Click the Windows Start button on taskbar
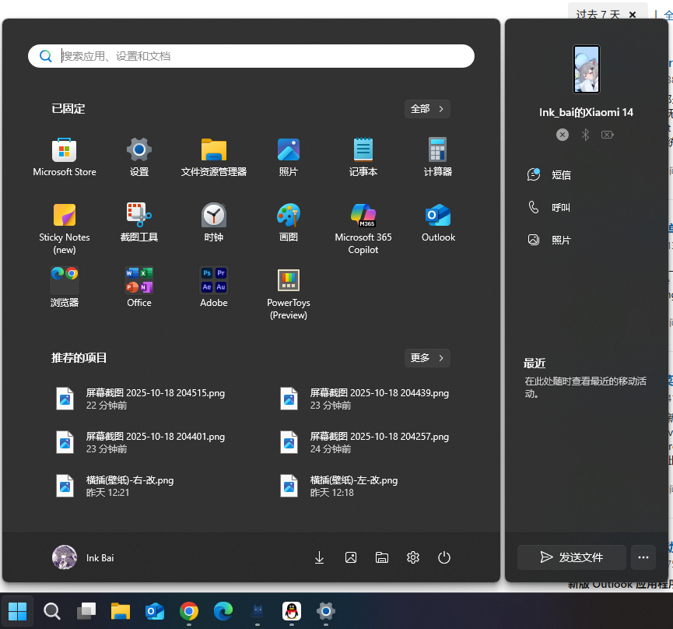 pyautogui.click(x=18, y=611)
